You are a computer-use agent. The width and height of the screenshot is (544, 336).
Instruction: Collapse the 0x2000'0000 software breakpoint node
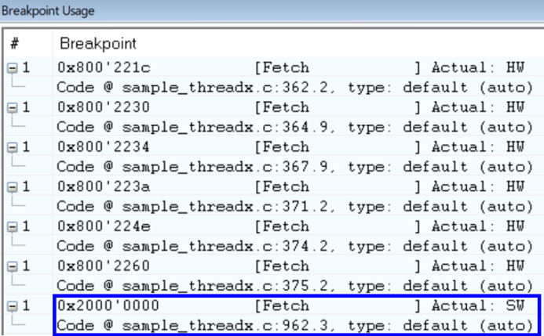click(12, 305)
